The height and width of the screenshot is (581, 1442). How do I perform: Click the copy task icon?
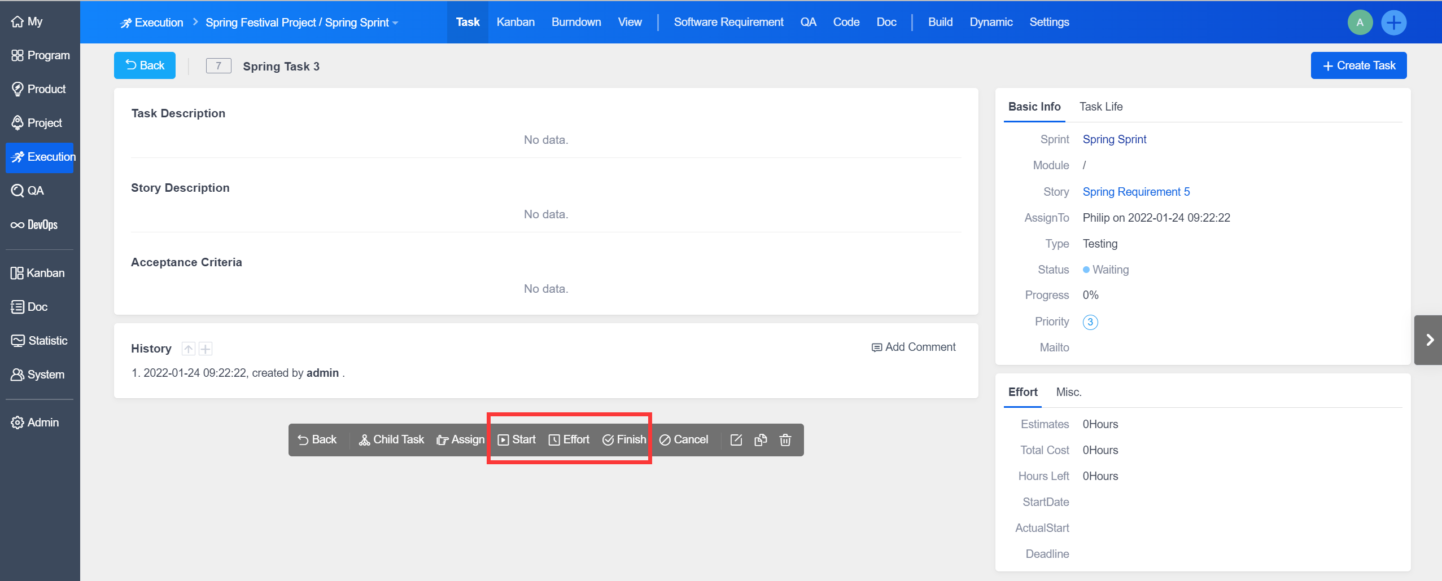click(x=761, y=440)
